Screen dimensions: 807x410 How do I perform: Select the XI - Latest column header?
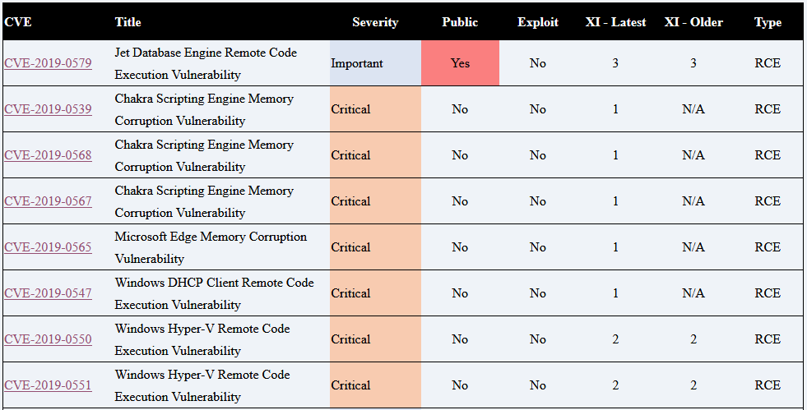coord(615,22)
